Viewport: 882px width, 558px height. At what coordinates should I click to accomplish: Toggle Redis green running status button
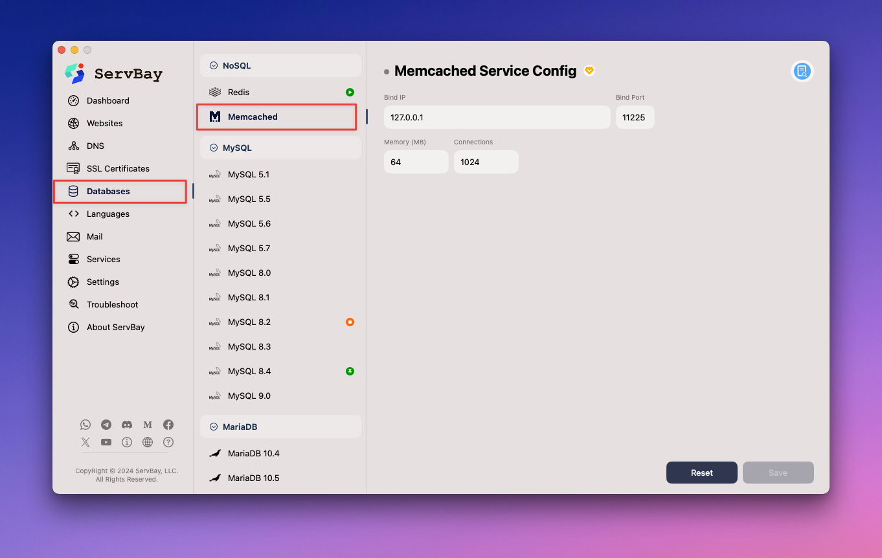[350, 93]
